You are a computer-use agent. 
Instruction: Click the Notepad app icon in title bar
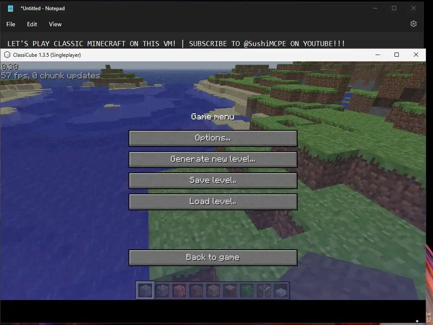(x=11, y=8)
